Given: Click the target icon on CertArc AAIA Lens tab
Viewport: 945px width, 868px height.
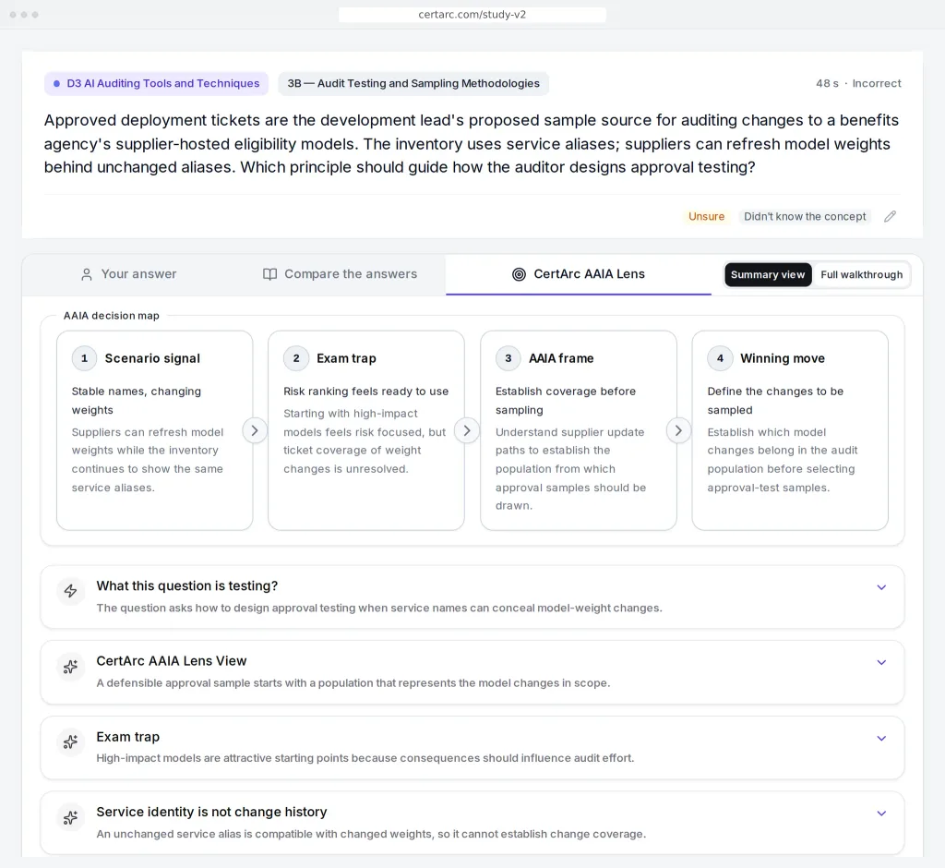Looking at the screenshot, I should [519, 274].
